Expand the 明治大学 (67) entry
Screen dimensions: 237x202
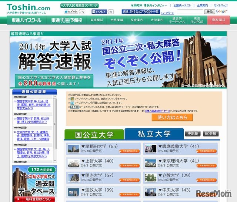(98, 175)
